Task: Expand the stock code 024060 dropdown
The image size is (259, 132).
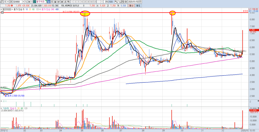Action: point(23,2)
